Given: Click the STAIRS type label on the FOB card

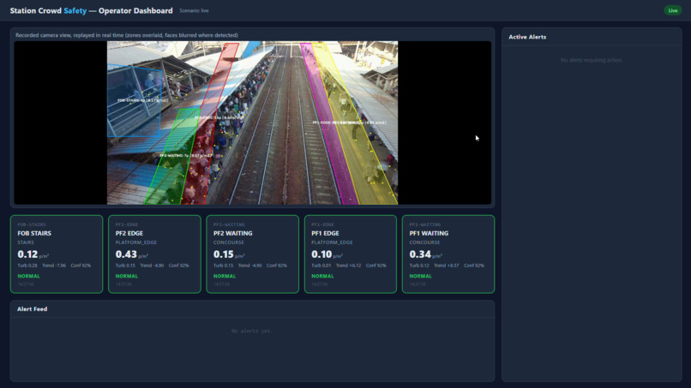Looking at the screenshot, I should (x=26, y=242).
